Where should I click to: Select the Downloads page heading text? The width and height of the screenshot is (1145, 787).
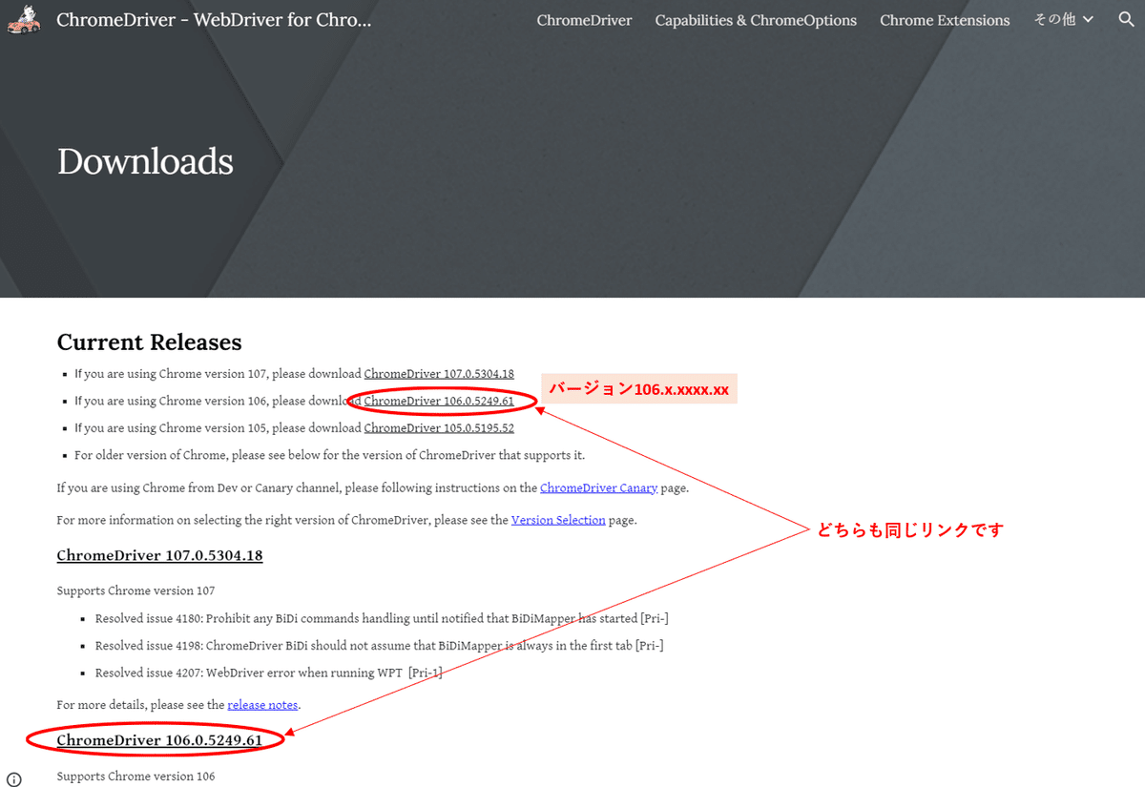pyautogui.click(x=145, y=161)
